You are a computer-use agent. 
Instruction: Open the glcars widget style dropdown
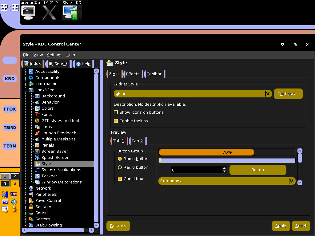point(193,94)
